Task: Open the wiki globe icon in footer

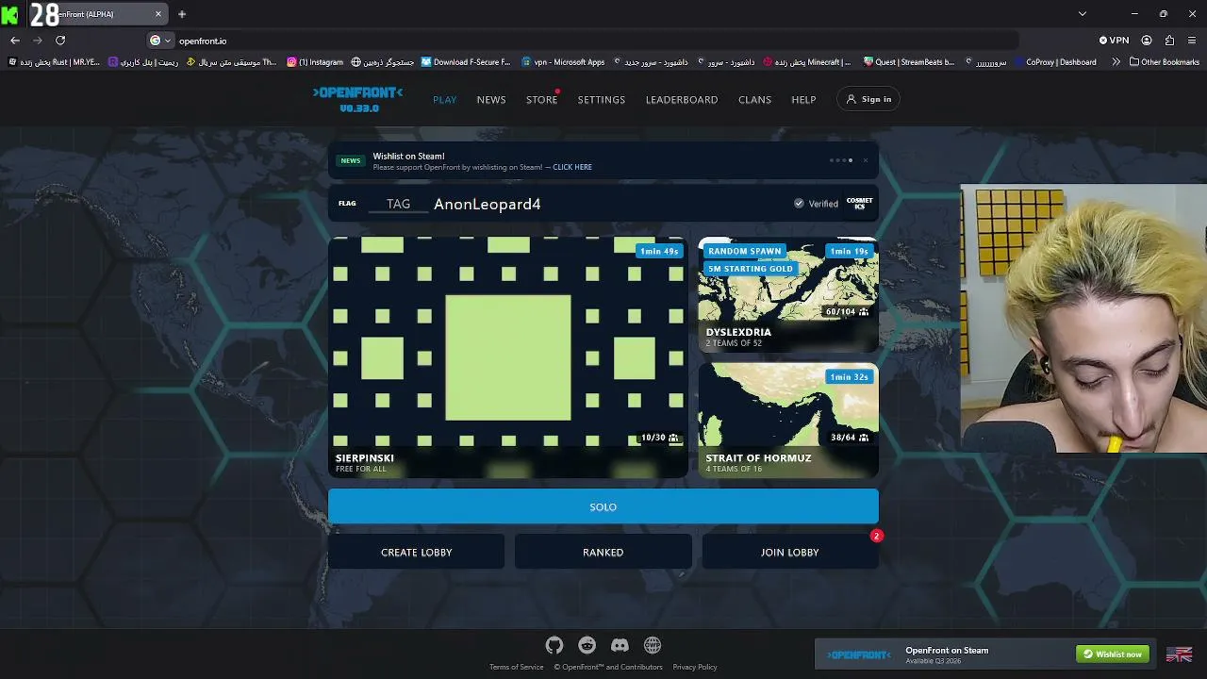Action: point(653,645)
